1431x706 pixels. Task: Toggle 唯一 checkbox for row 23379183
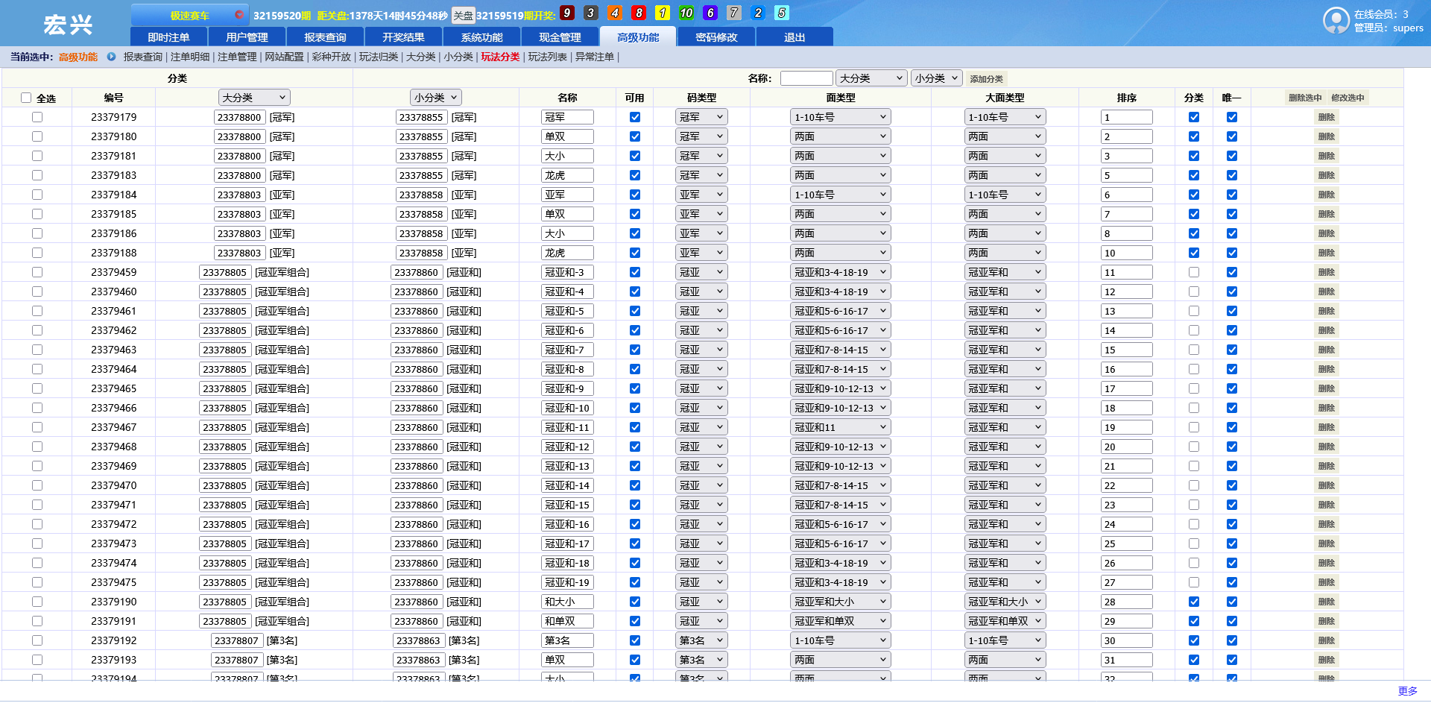point(1232,175)
